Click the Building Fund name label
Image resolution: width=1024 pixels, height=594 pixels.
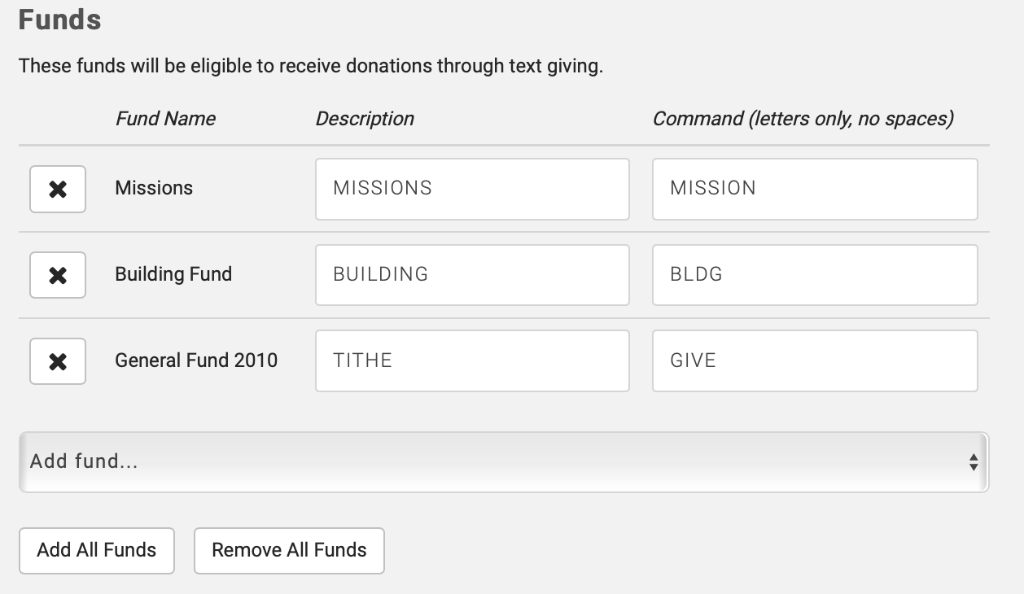point(173,274)
